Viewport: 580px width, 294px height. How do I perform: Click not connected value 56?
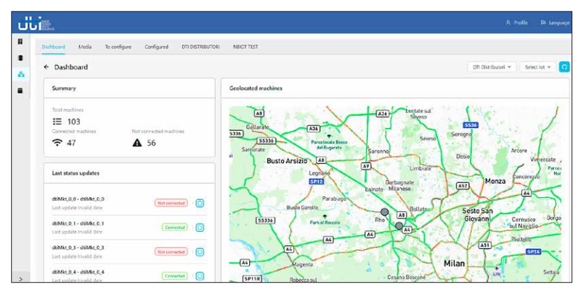pyautogui.click(x=151, y=143)
